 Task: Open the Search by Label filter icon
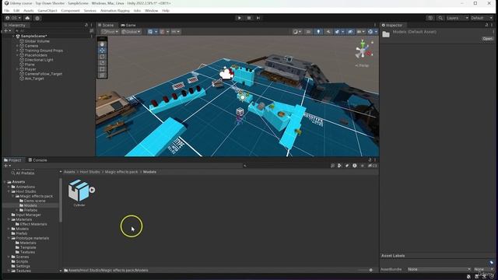coord(347,166)
